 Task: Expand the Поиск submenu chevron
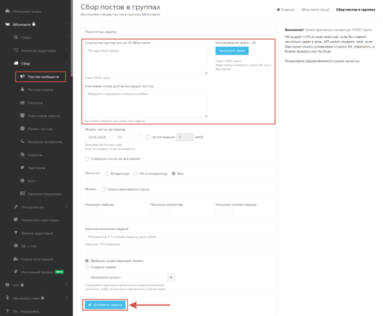click(66, 37)
